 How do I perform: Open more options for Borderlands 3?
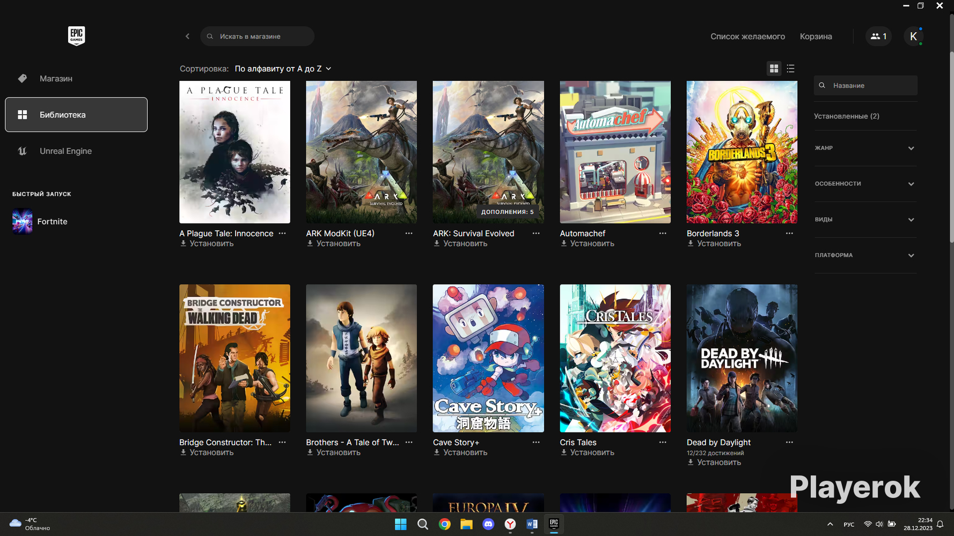click(x=789, y=233)
